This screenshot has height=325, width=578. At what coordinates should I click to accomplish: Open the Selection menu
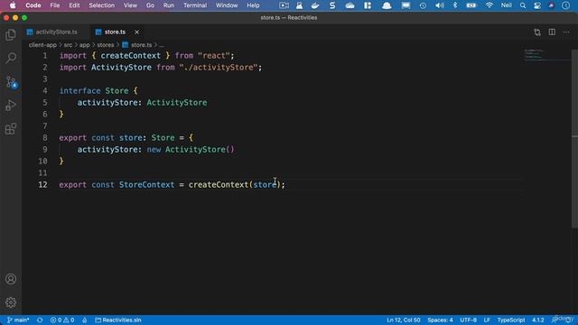(x=101, y=5)
